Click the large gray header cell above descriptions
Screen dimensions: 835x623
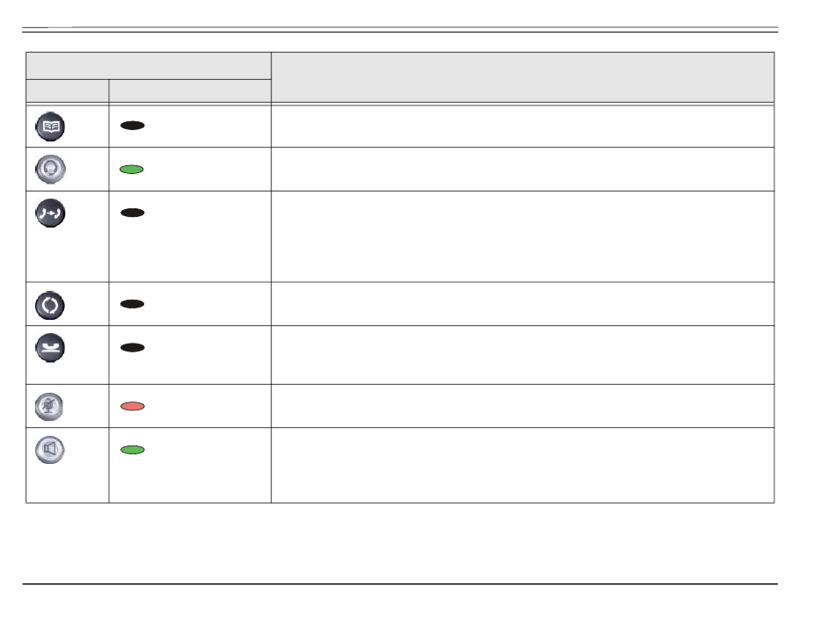coord(522,77)
